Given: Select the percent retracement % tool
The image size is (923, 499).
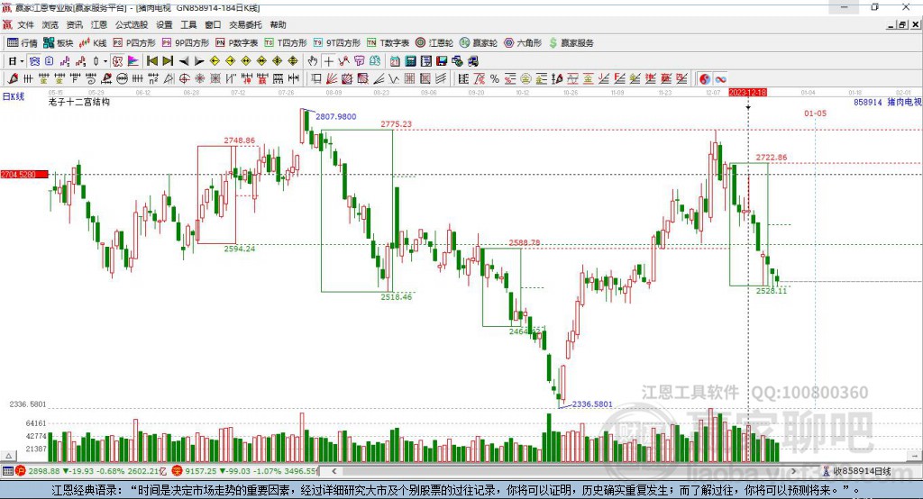Looking at the screenshot, I should click(x=495, y=79).
